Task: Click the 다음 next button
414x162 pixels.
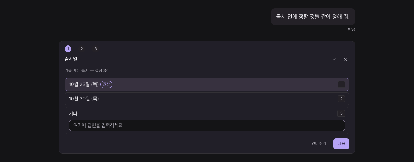Action: (341, 144)
